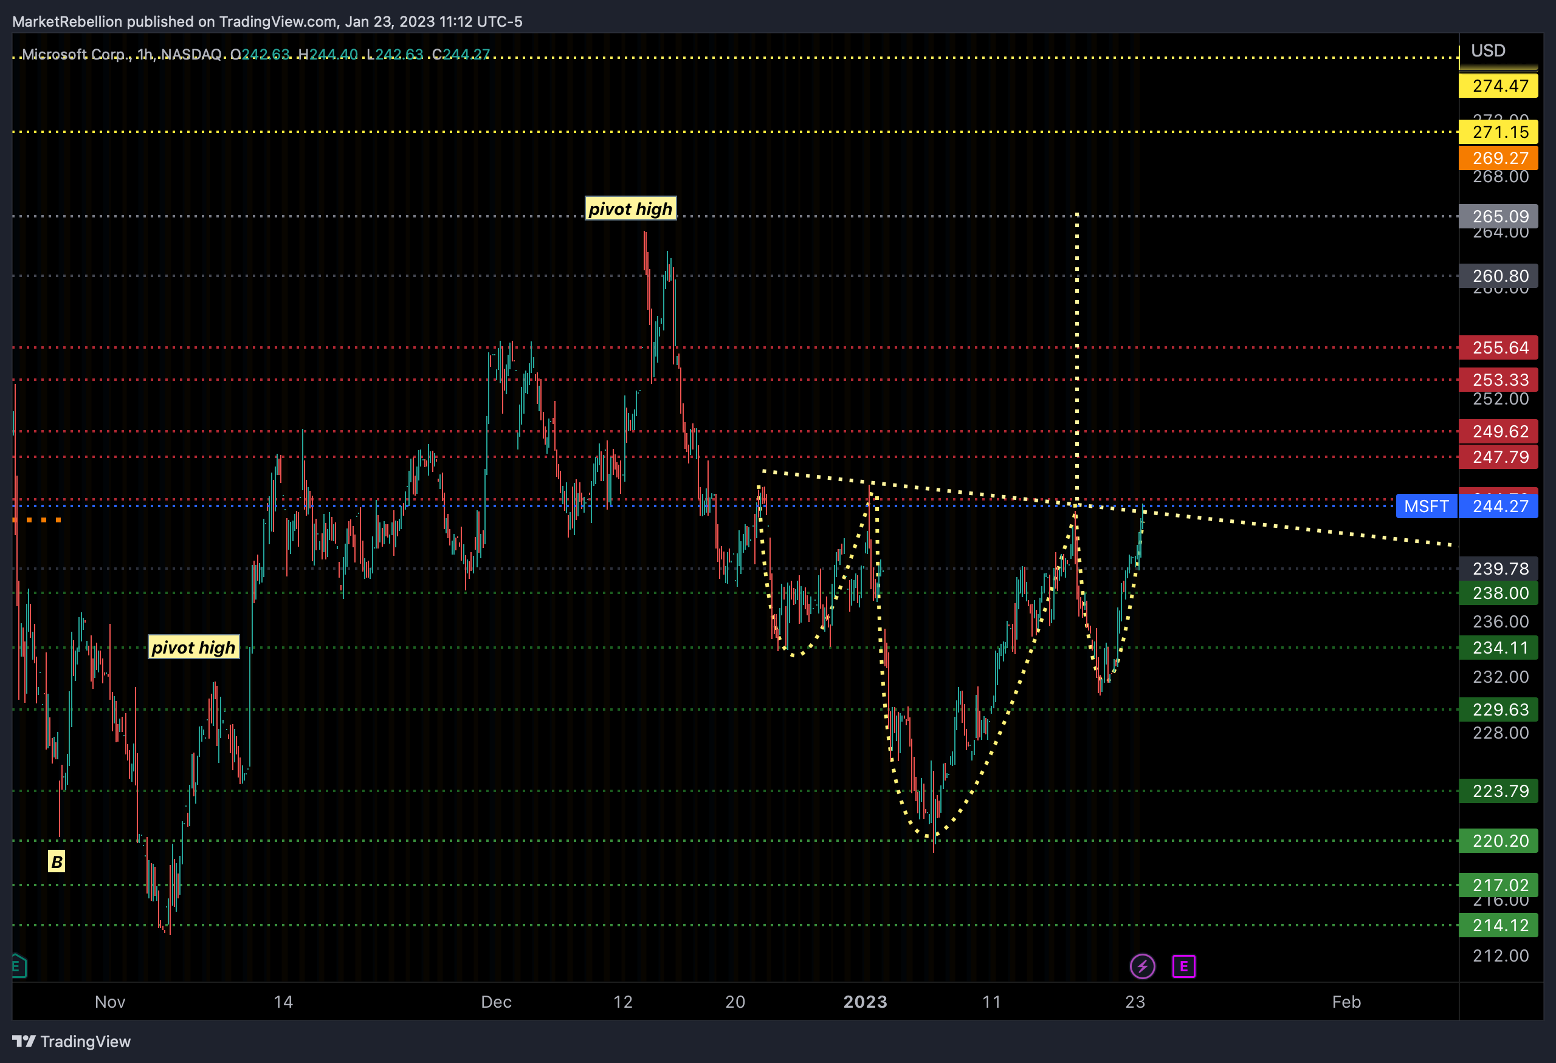
Task: Click the 274.47 yellow price label
Action: coord(1498,86)
